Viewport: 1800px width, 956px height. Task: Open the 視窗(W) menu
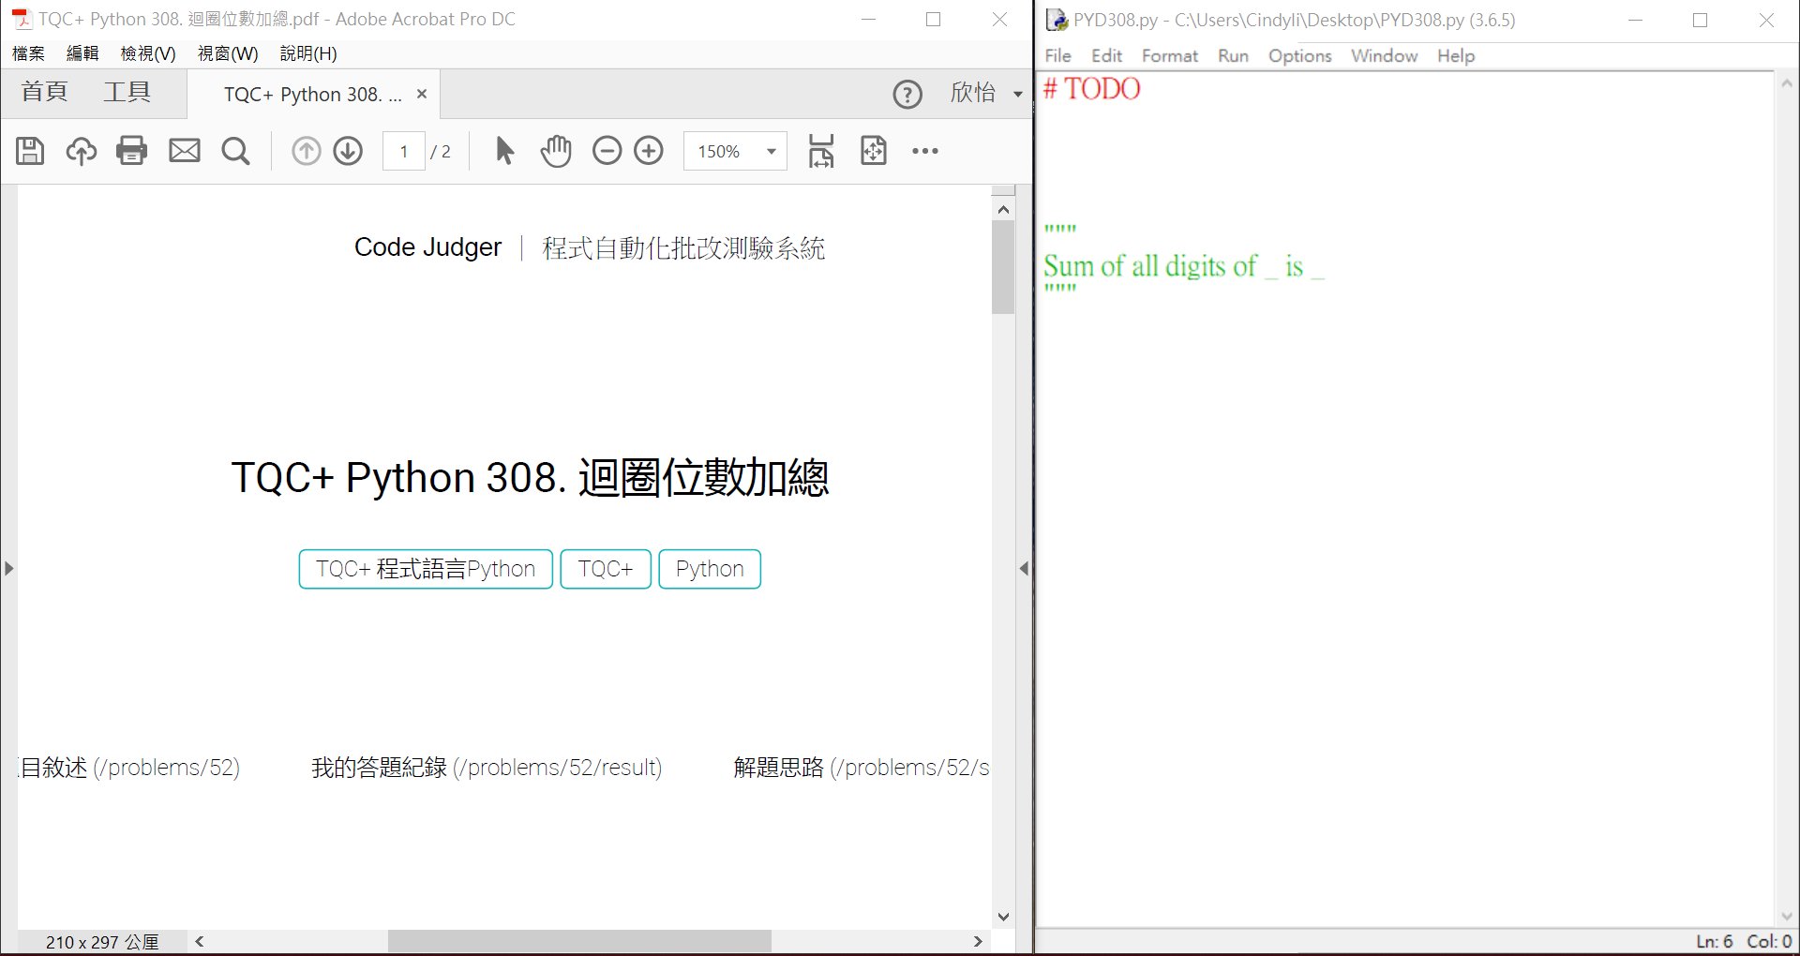pos(228,53)
